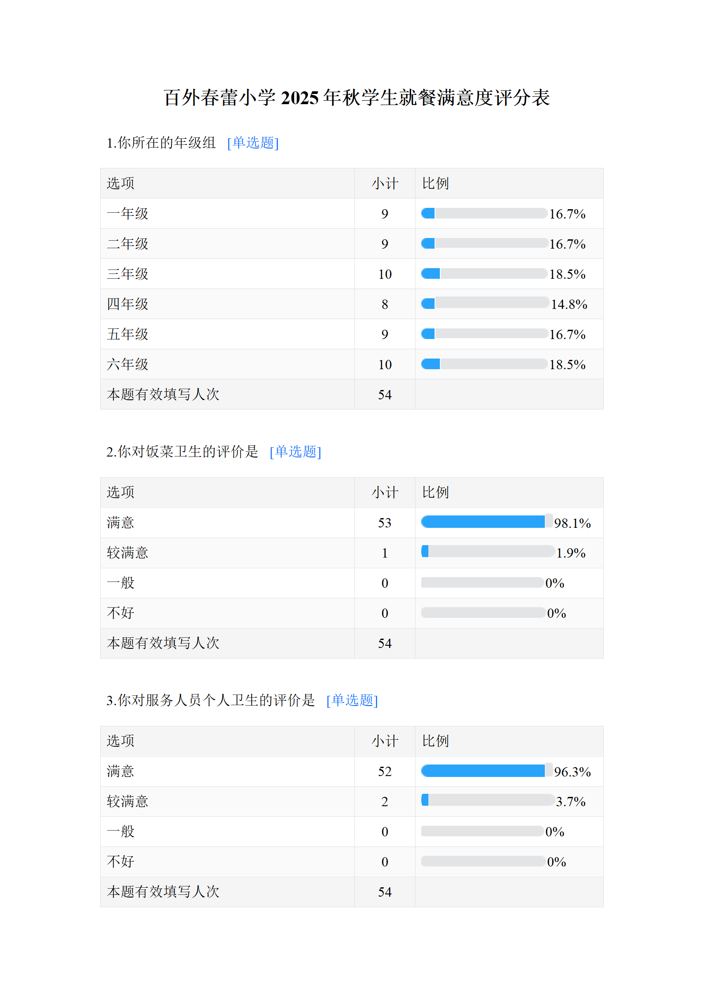Click the [单选题] tag after 你对饭菜卫生的评价是
The width and height of the screenshot is (703, 995).
295,452
